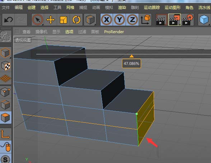
Task: Switch to Points mode
Action: (x=6, y=92)
